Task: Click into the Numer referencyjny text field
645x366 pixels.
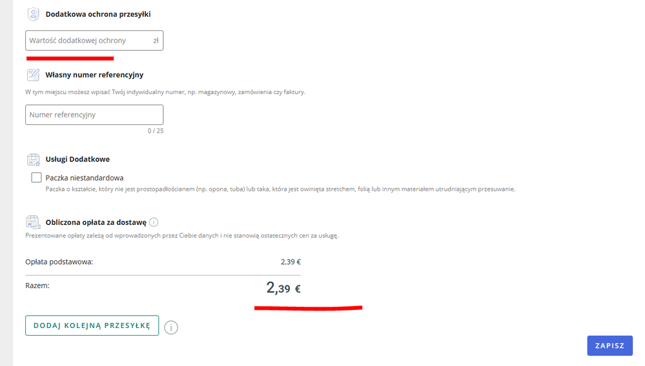Action: [x=94, y=115]
